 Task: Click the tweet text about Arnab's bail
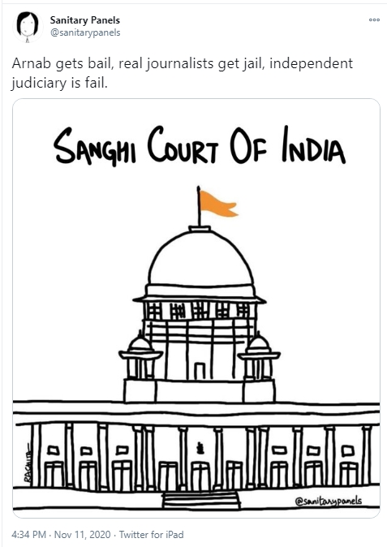182,73
